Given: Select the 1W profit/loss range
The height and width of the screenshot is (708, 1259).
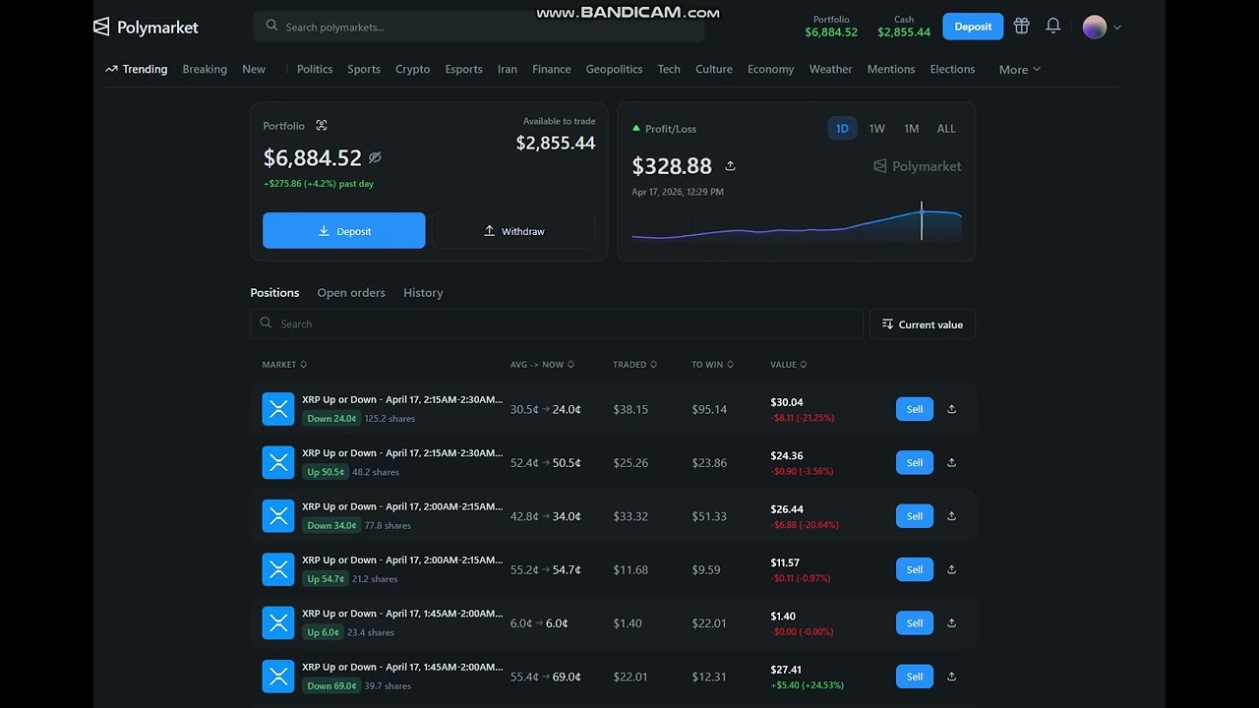Looking at the screenshot, I should (x=876, y=129).
